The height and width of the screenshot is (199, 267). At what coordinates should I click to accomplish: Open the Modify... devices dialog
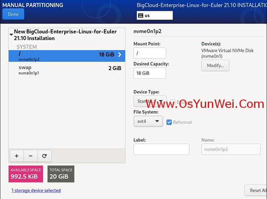pyautogui.click(x=215, y=65)
